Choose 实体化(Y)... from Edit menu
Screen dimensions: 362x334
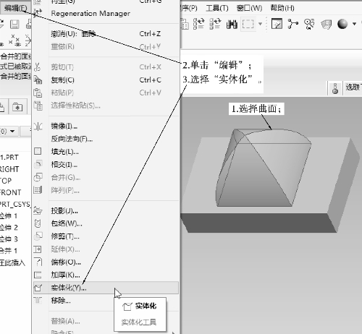click(x=106, y=288)
